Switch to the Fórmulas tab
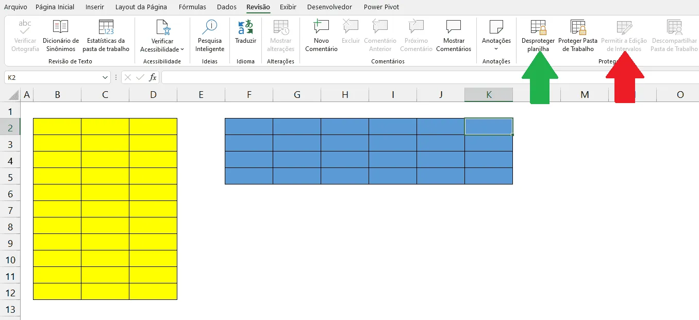This screenshot has height=320, width=699. [192, 7]
